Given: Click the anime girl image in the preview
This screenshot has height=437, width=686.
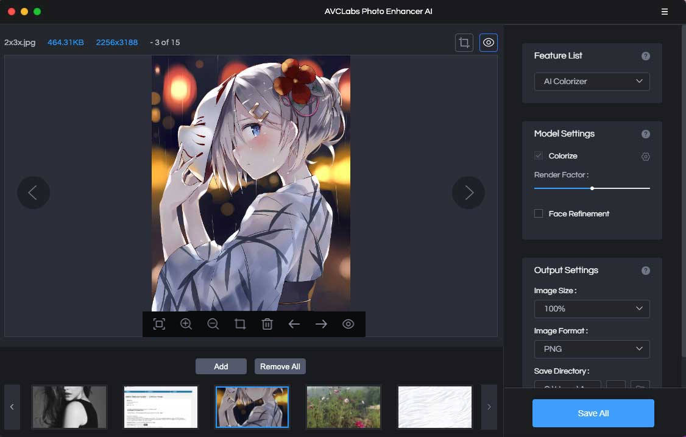Looking at the screenshot, I should click(x=250, y=183).
